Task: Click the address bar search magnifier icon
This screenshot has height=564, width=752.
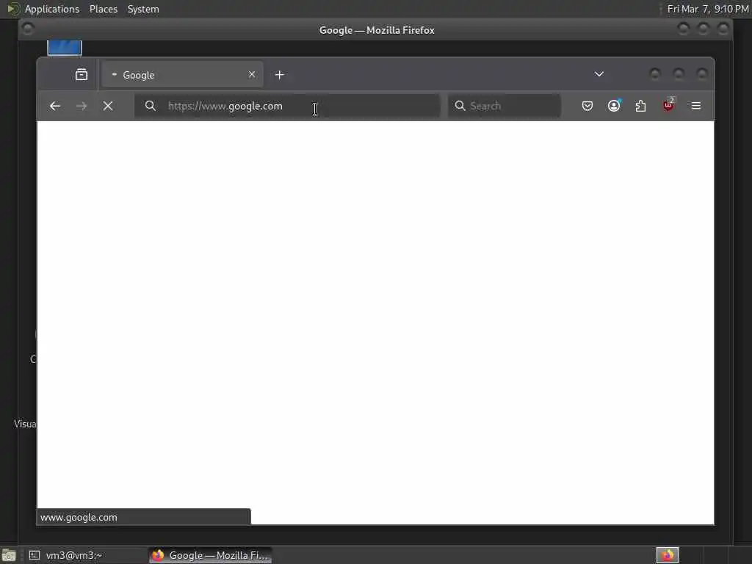Action: point(150,106)
